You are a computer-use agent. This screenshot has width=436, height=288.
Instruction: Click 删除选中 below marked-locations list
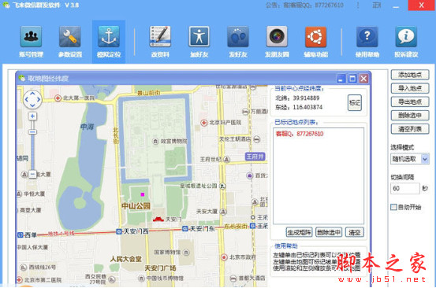point(329,232)
